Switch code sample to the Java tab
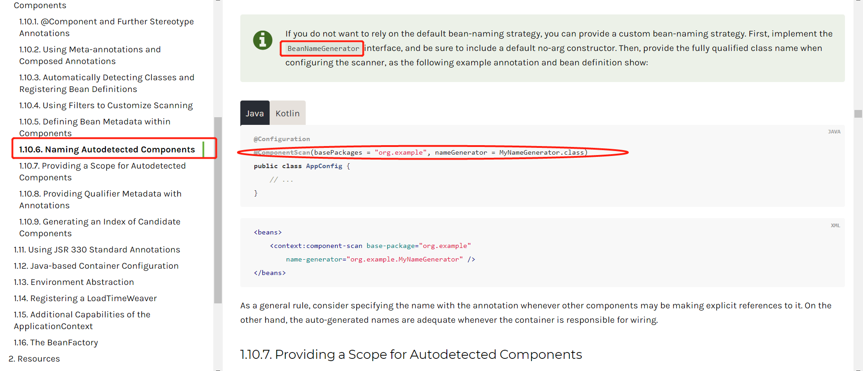This screenshot has width=863, height=371. (x=255, y=113)
